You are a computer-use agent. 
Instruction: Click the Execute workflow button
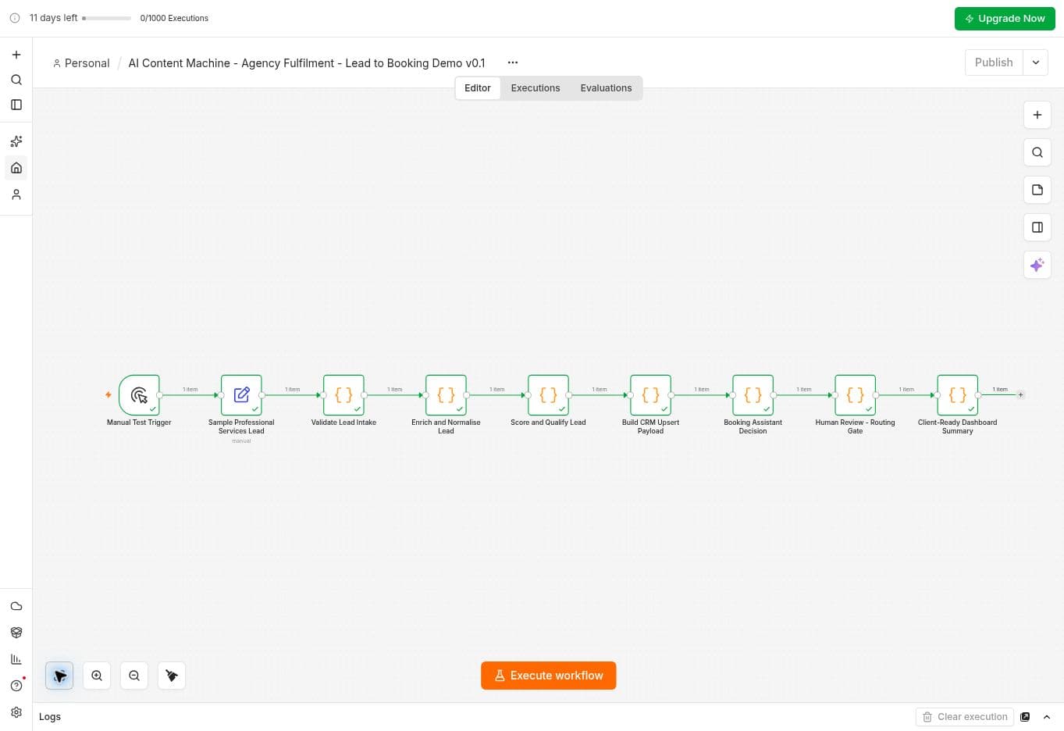click(x=548, y=676)
